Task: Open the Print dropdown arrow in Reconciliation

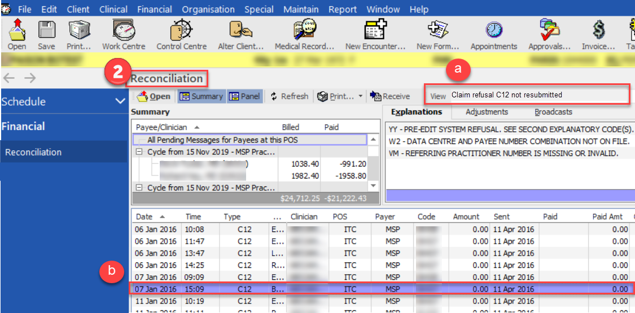Action: click(x=361, y=96)
